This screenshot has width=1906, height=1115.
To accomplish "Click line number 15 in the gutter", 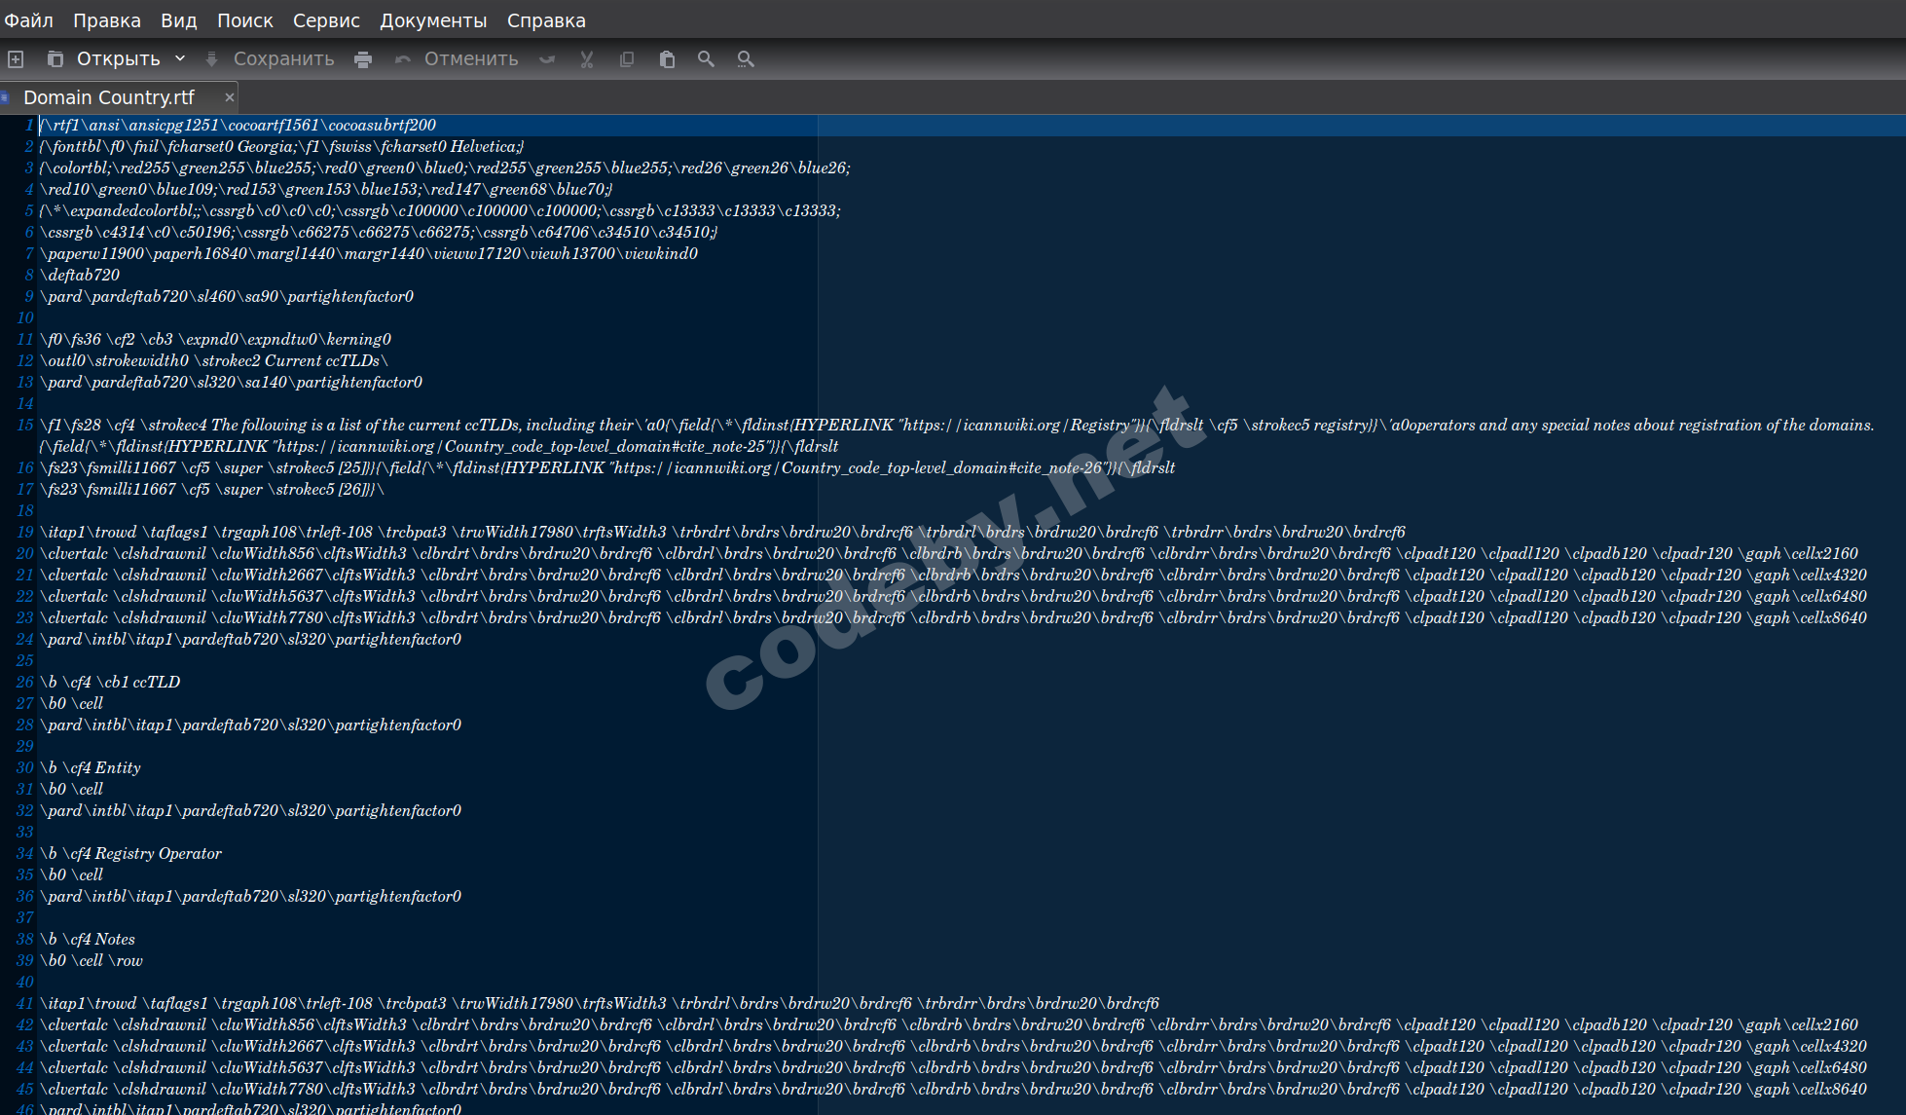I will [x=25, y=425].
